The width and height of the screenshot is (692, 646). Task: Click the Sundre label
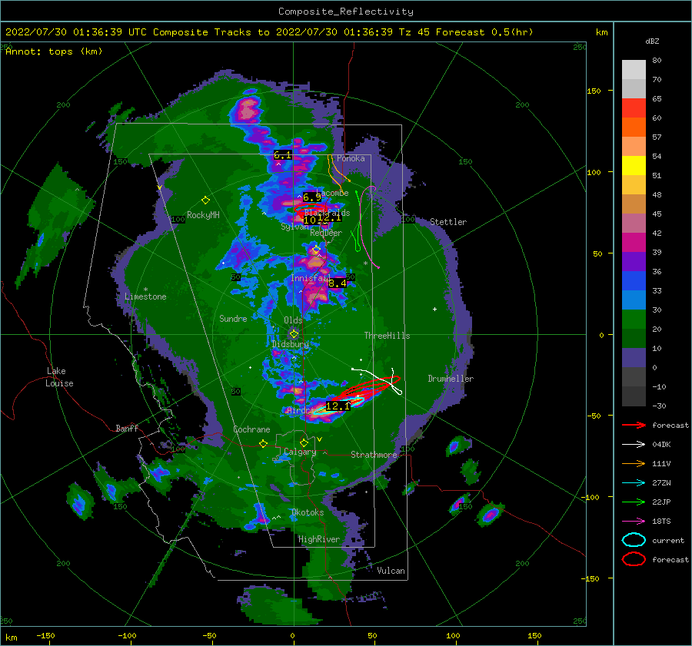click(x=233, y=318)
